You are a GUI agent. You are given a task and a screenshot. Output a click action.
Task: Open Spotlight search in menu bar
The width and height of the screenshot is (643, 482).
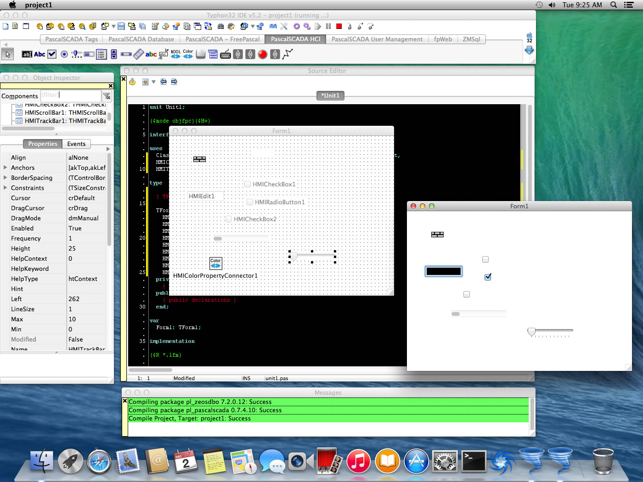tap(613, 5)
